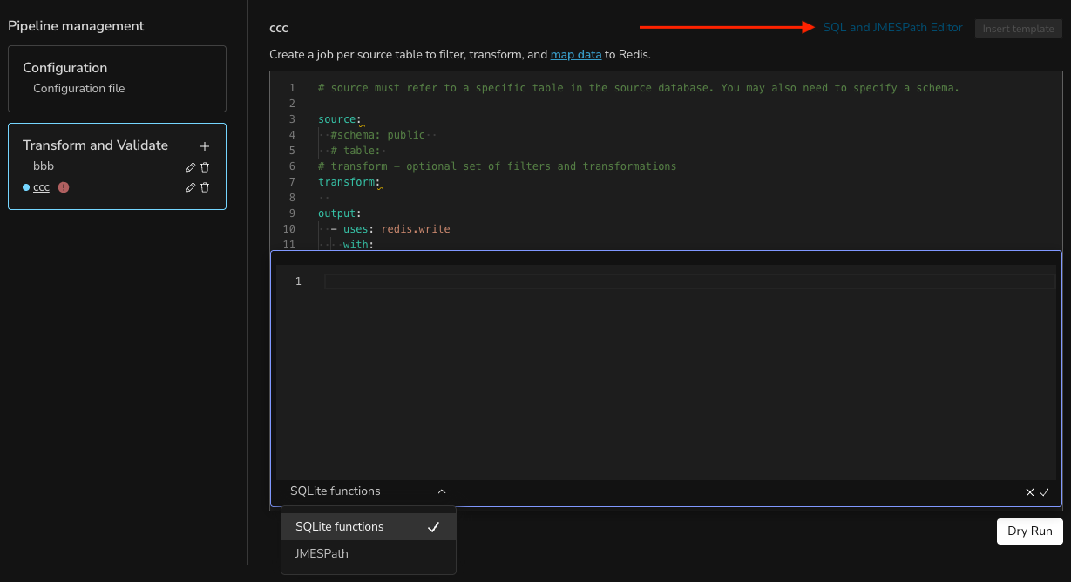This screenshot has height=582, width=1071.
Task: Choose SQLite functions option in the list
Action: click(340, 527)
